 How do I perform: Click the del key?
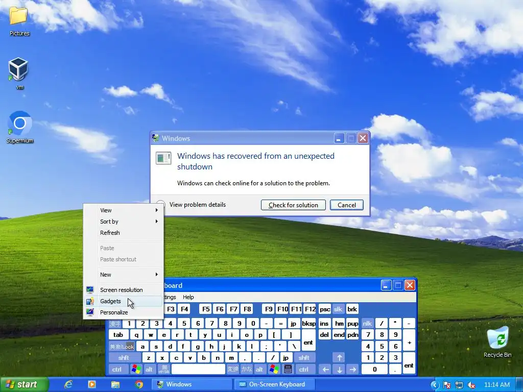[x=324, y=335]
